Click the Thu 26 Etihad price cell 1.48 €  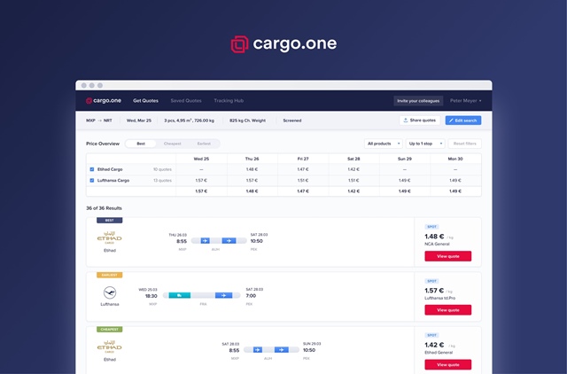point(252,168)
